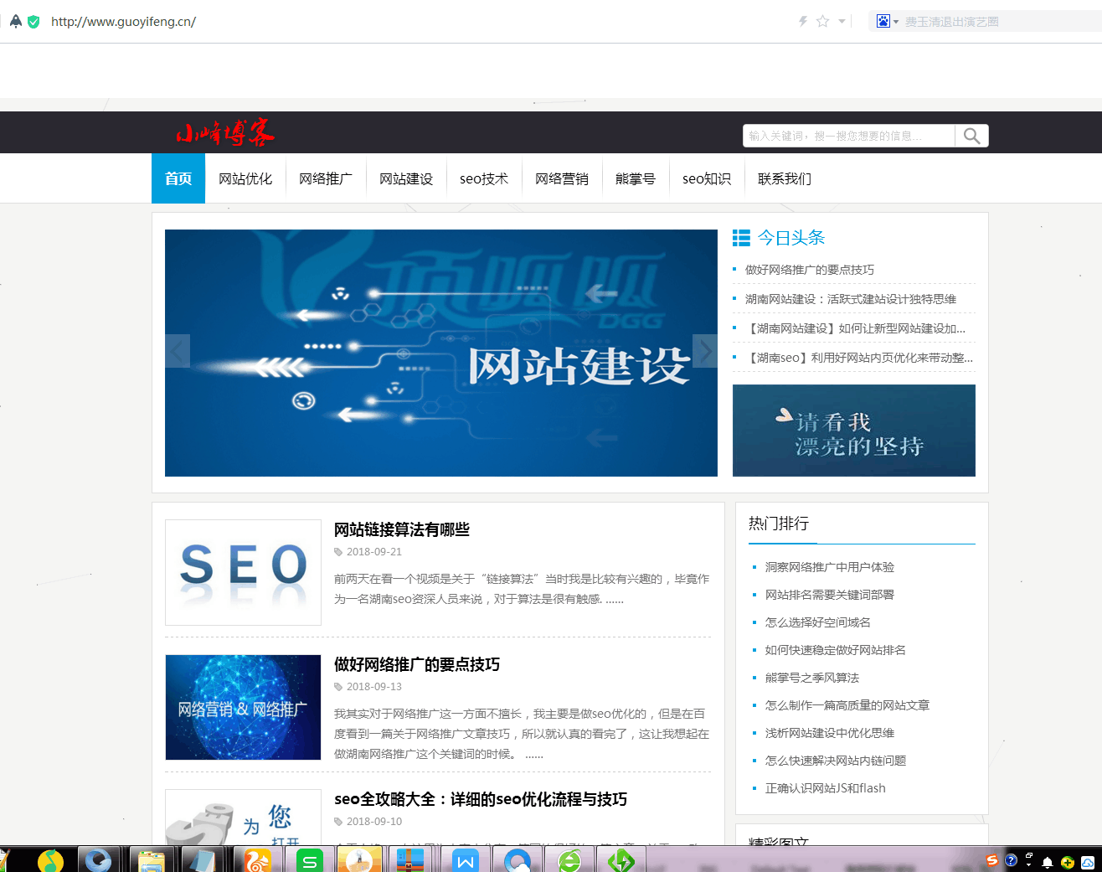Expand the dropdown arrow beside bookmark star
1102x872 pixels.
[x=842, y=22]
